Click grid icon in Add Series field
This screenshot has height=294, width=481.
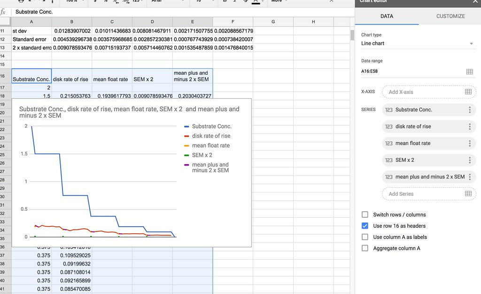click(468, 194)
